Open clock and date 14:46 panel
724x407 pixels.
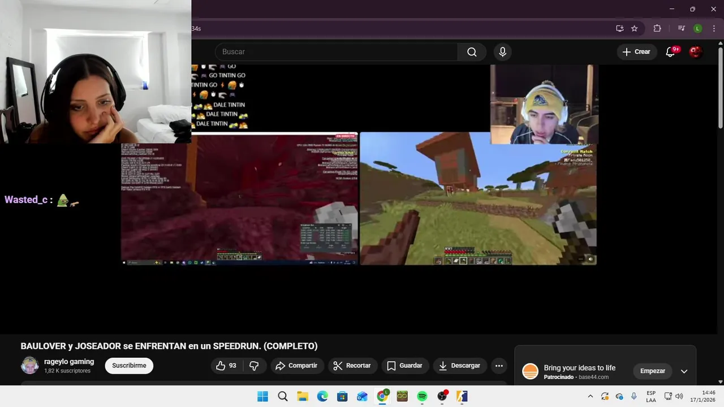click(x=703, y=396)
